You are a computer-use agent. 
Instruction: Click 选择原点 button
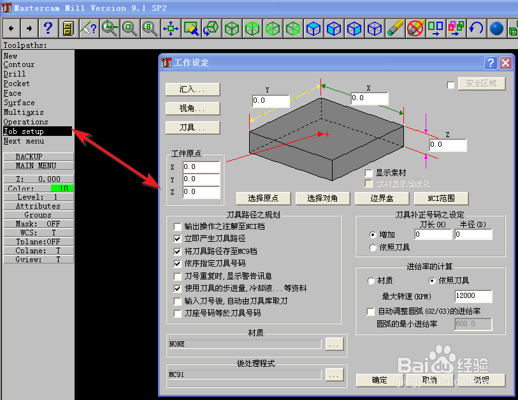coord(263,198)
